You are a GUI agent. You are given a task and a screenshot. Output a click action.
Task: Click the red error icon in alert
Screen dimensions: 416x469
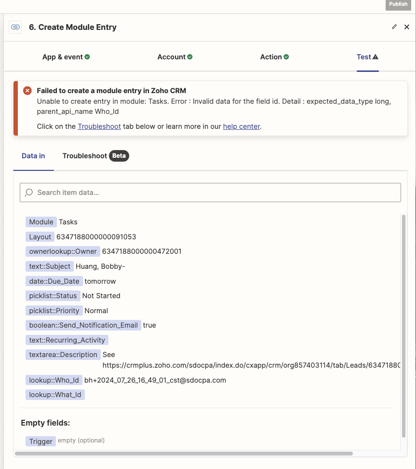pos(27,91)
